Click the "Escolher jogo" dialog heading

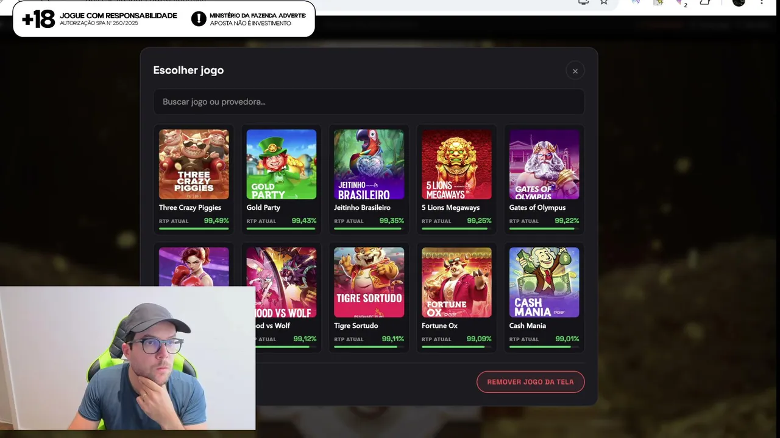[x=188, y=70]
